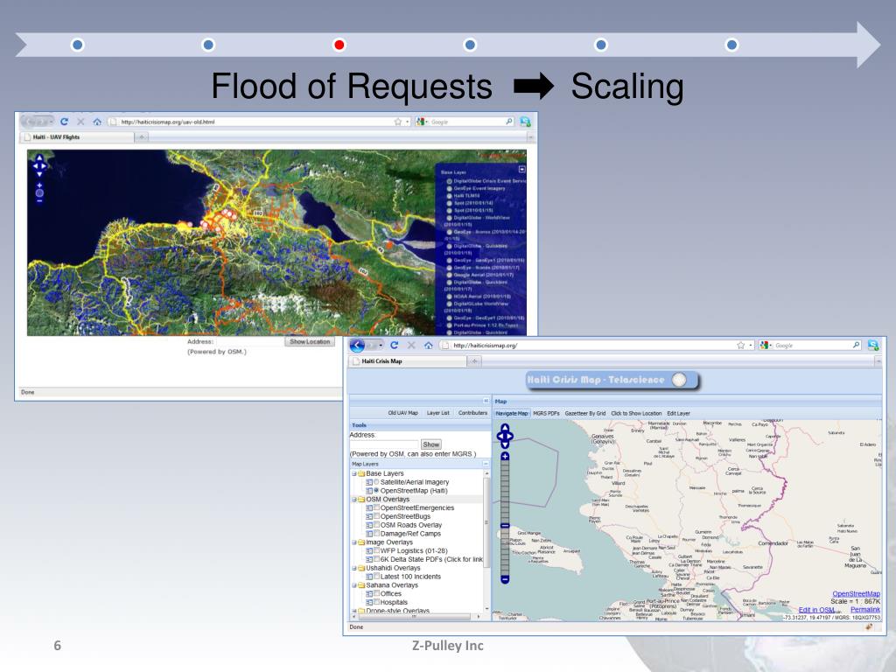Select the Satellite/Aerial Imagery base layer
This screenshot has height=672, width=896.
[x=376, y=482]
